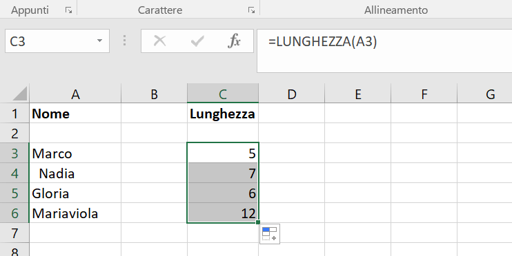Select the cell containing Mariaviola
This screenshot has height=256, width=512.
coord(75,213)
